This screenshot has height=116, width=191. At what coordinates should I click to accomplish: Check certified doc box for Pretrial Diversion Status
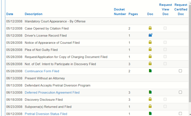coord(180,113)
